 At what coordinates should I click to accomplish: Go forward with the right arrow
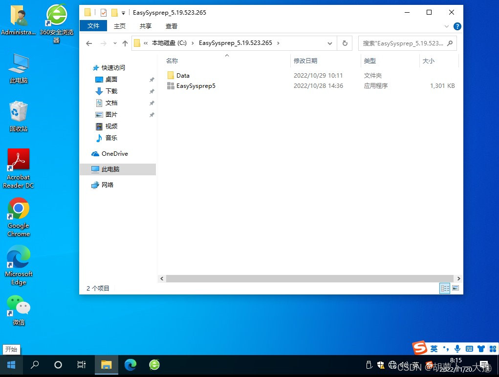point(104,43)
